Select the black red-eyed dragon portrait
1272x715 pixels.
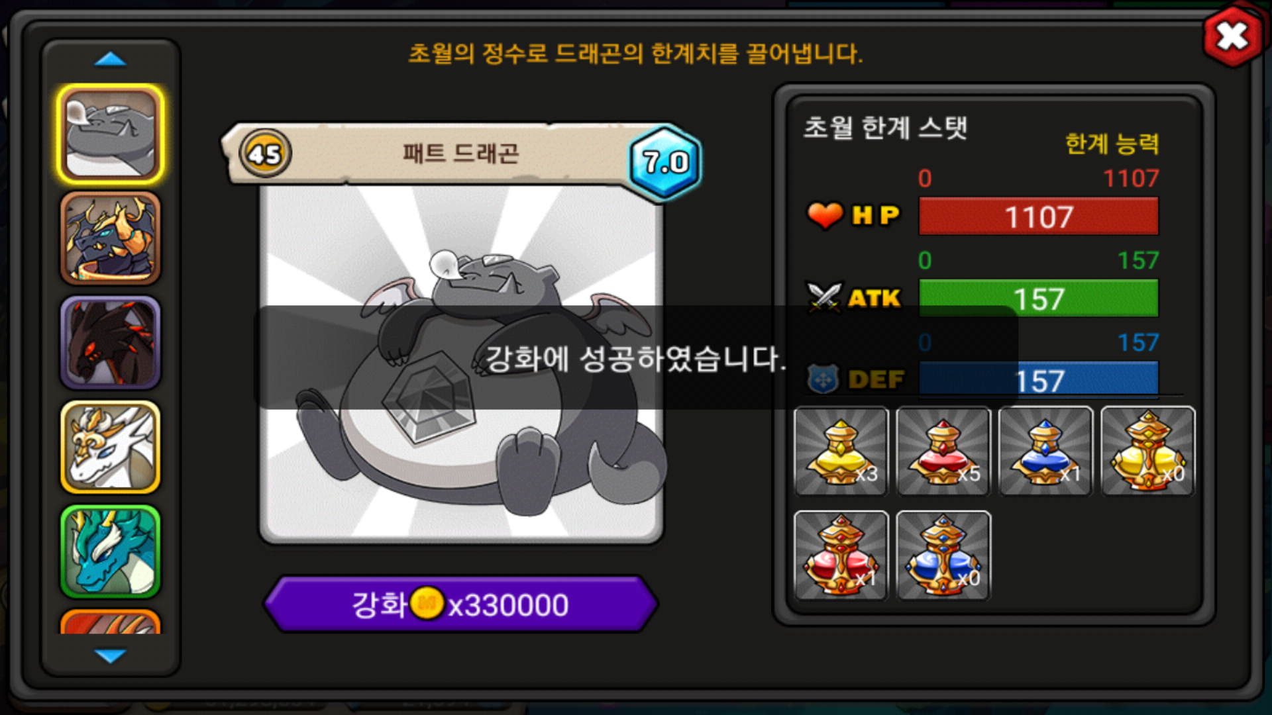(111, 342)
